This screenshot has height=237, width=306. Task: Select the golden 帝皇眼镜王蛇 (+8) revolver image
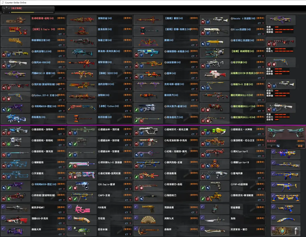click(16, 42)
